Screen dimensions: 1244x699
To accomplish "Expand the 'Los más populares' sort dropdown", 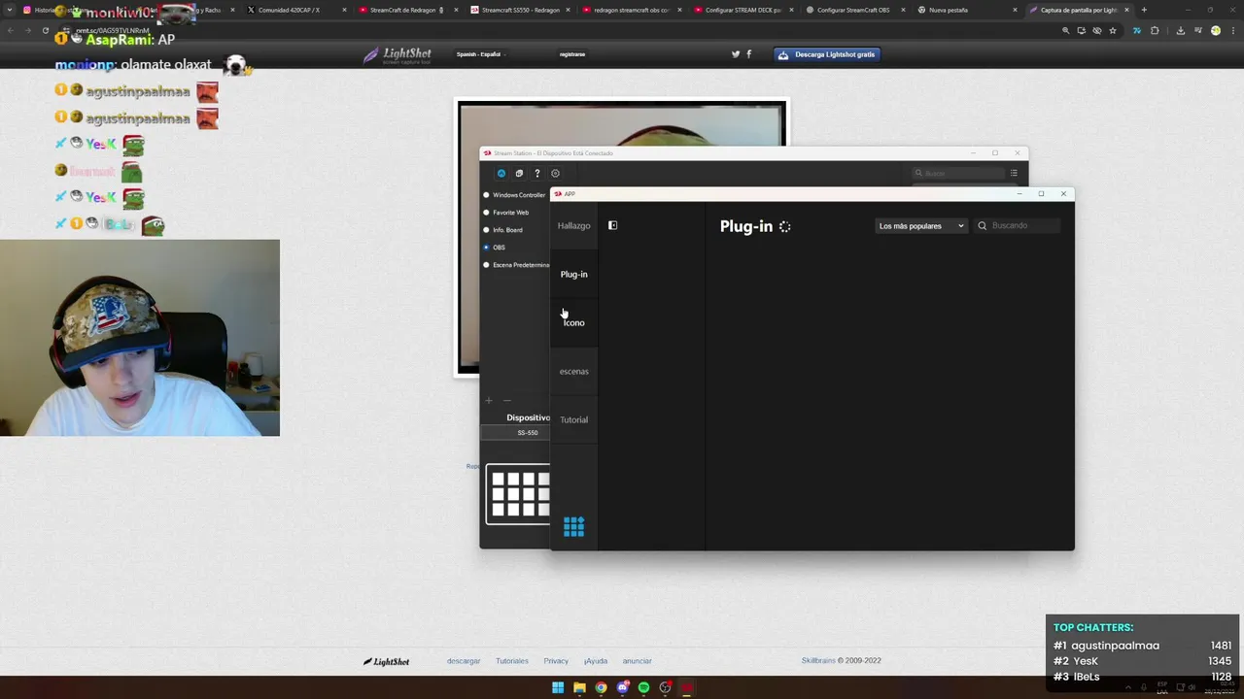I will pos(920,225).
